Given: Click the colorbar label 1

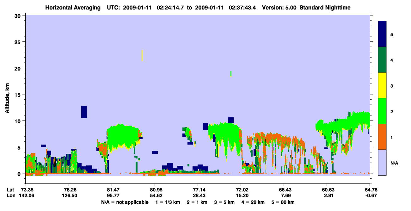Looking at the screenshot, I should click(392, 137).
